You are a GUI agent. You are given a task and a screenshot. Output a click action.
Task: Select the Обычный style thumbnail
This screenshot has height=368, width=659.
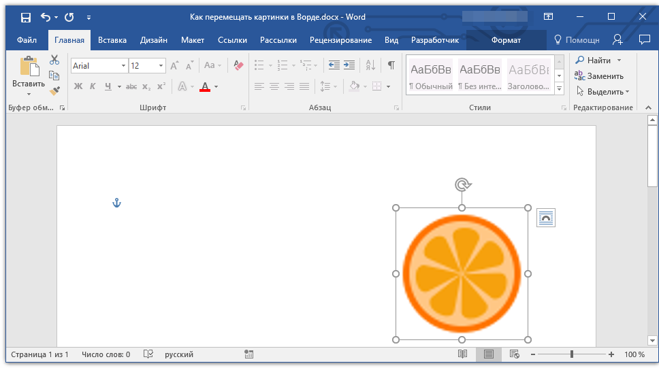(x=431, y=76)
